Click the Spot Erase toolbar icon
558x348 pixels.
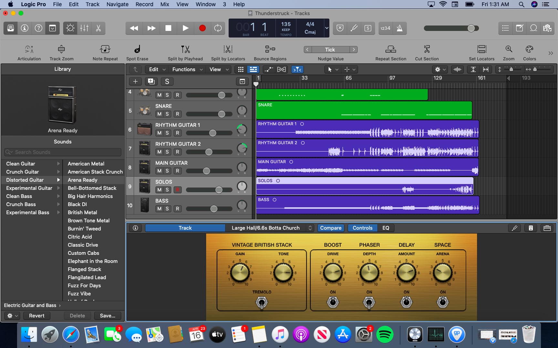coord(137,49)
